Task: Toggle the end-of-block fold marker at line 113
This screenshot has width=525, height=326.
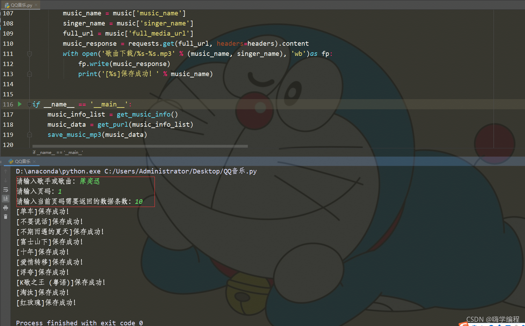Action: coord(29,74)
